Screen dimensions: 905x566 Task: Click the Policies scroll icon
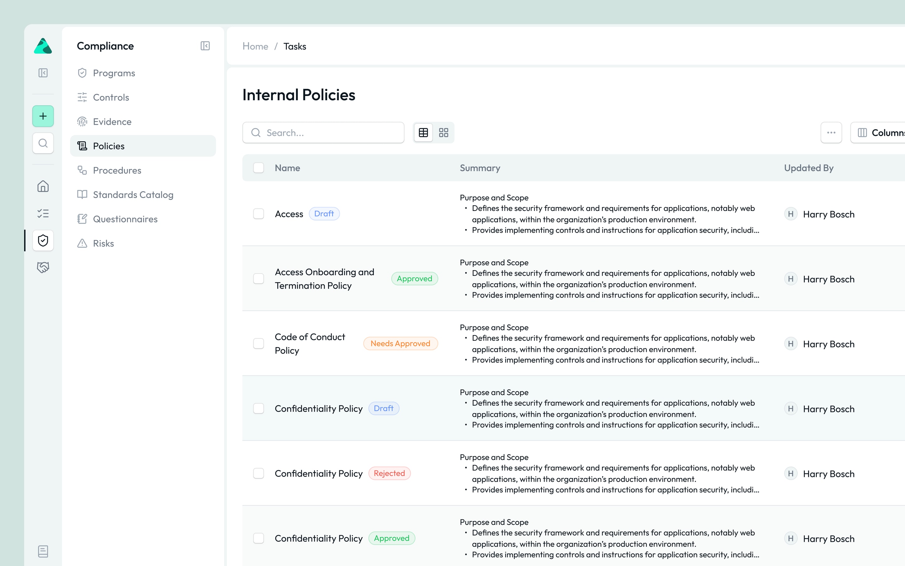pos(82,146)
